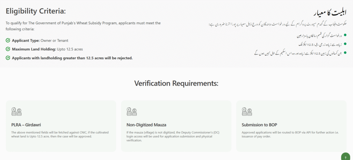The image size is (353, 160).
Task: Select the Submission to BOP card title
Action: 259,125
